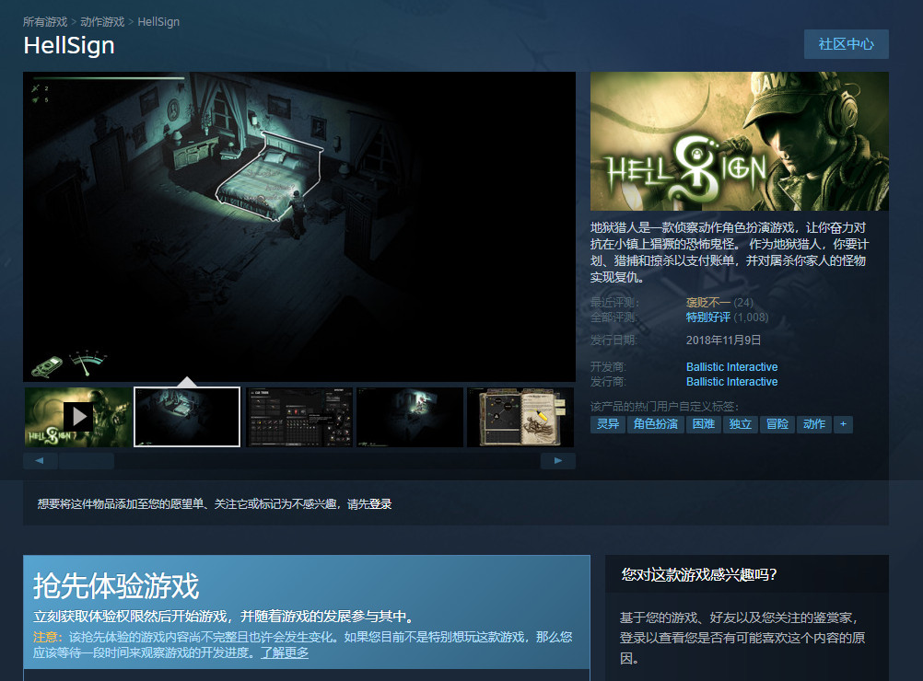
Task: Browse the 灵异 tag
Action: 606,424
